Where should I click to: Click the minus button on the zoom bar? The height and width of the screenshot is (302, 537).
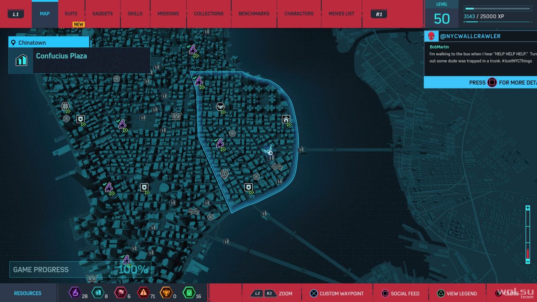point(528,261)
